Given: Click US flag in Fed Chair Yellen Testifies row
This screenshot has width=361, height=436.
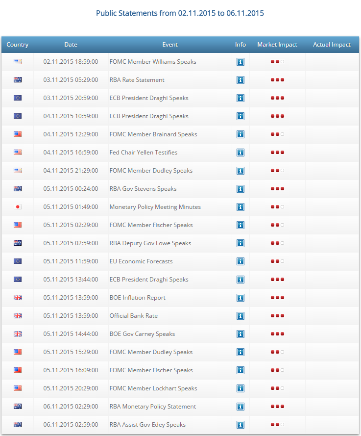Looking at the screenshot, I should [x=18, y=152].
